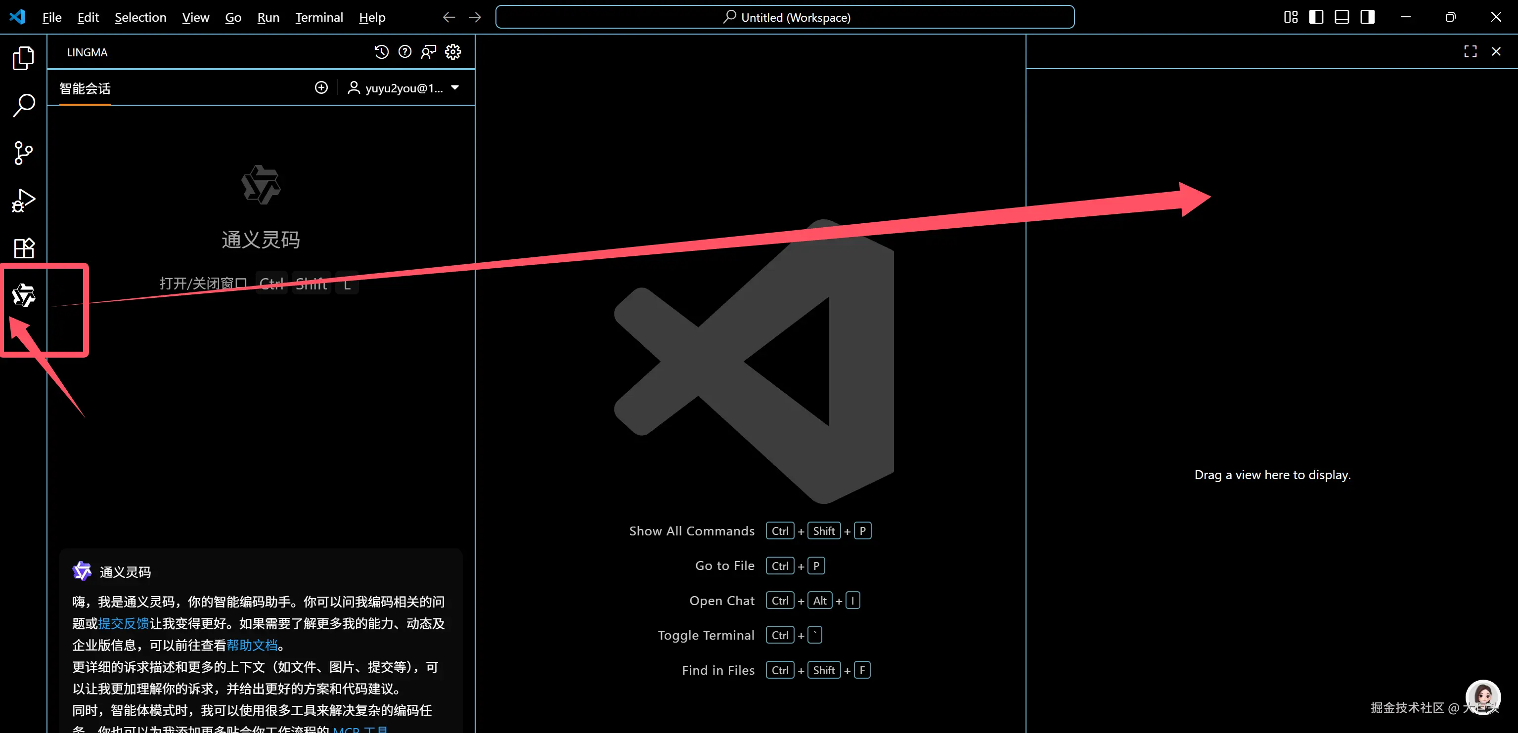Open the Run and Debug view
This screenshot has height=733, width=1518.
24,201
